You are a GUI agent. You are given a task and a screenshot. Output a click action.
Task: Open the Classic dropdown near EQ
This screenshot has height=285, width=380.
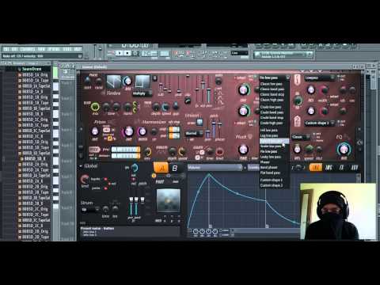point(301,137)
